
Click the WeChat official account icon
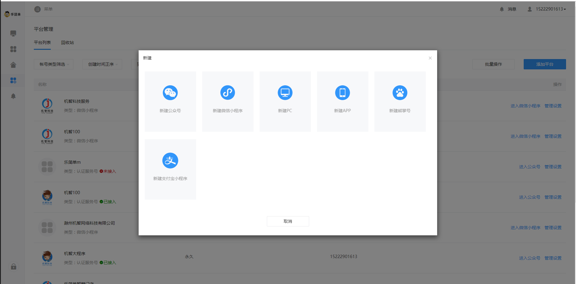[x=170, y=93]
